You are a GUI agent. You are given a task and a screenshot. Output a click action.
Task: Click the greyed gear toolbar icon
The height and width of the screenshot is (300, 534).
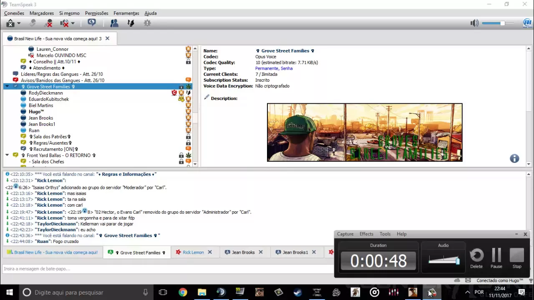point(147,23)
